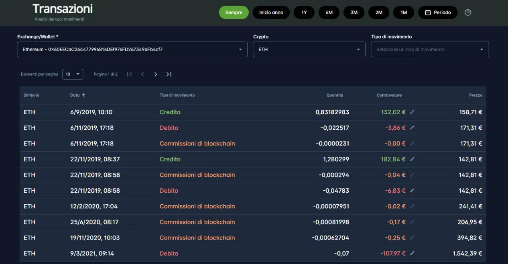This screenshot has width=508, height=264.
Task: Open the Tipo di movimento dropdown
Action: click(430, 49)
